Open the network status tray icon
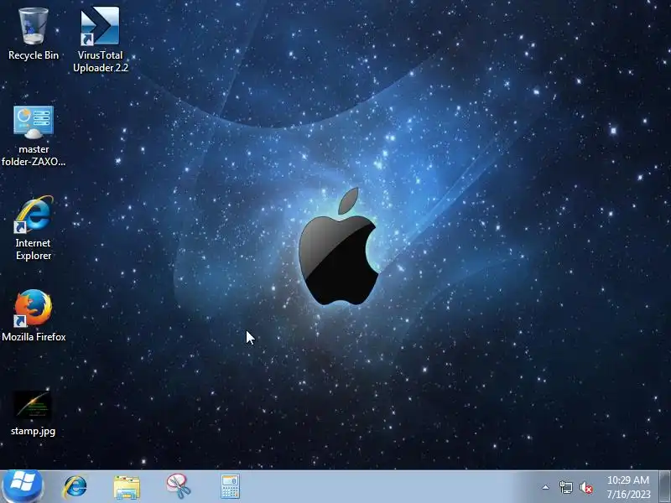This screenshot has height=503, width=671. click(x=565, y=487)
